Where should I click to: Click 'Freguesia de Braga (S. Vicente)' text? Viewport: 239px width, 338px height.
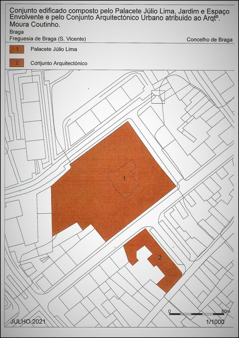click(x=48, y=39)
